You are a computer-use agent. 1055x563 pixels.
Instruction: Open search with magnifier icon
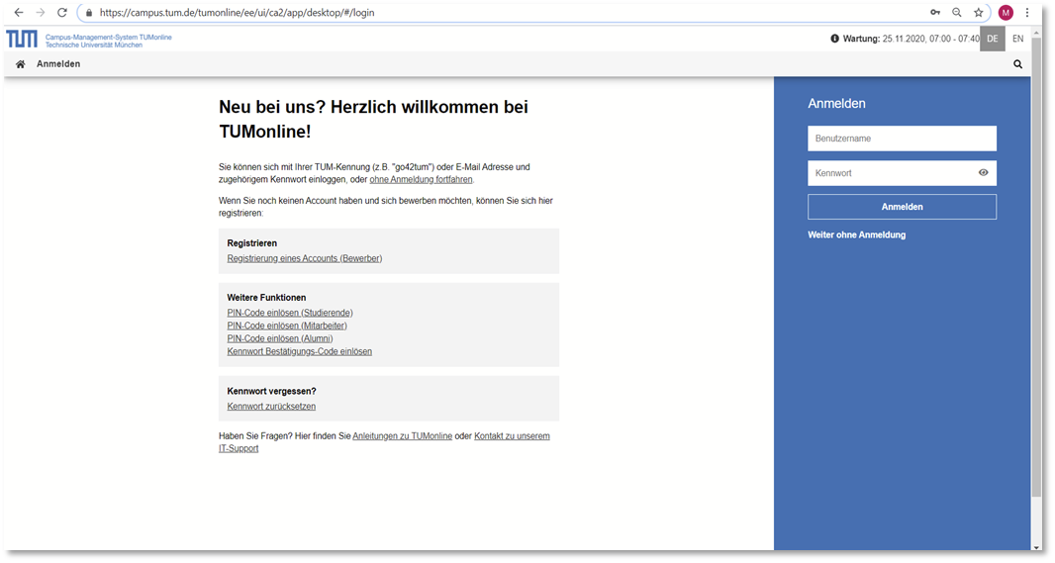coord(1017,64)
